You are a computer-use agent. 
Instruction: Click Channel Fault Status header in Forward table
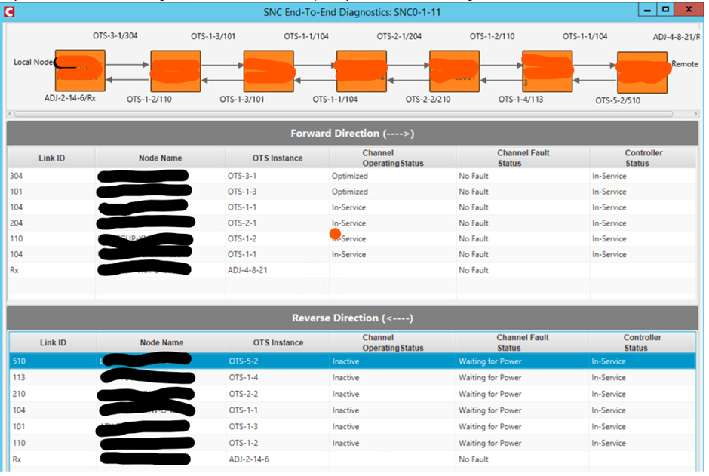coord(523,158)
